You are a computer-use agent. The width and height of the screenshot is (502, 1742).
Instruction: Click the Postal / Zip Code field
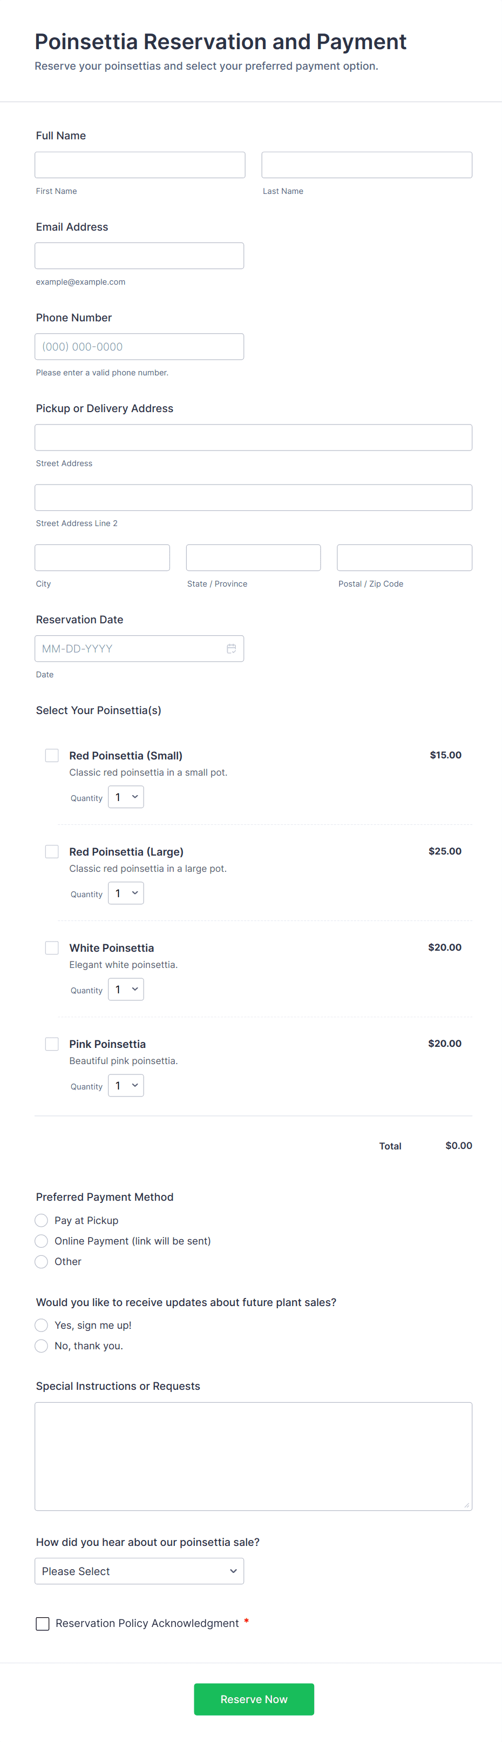click(404, 558)
